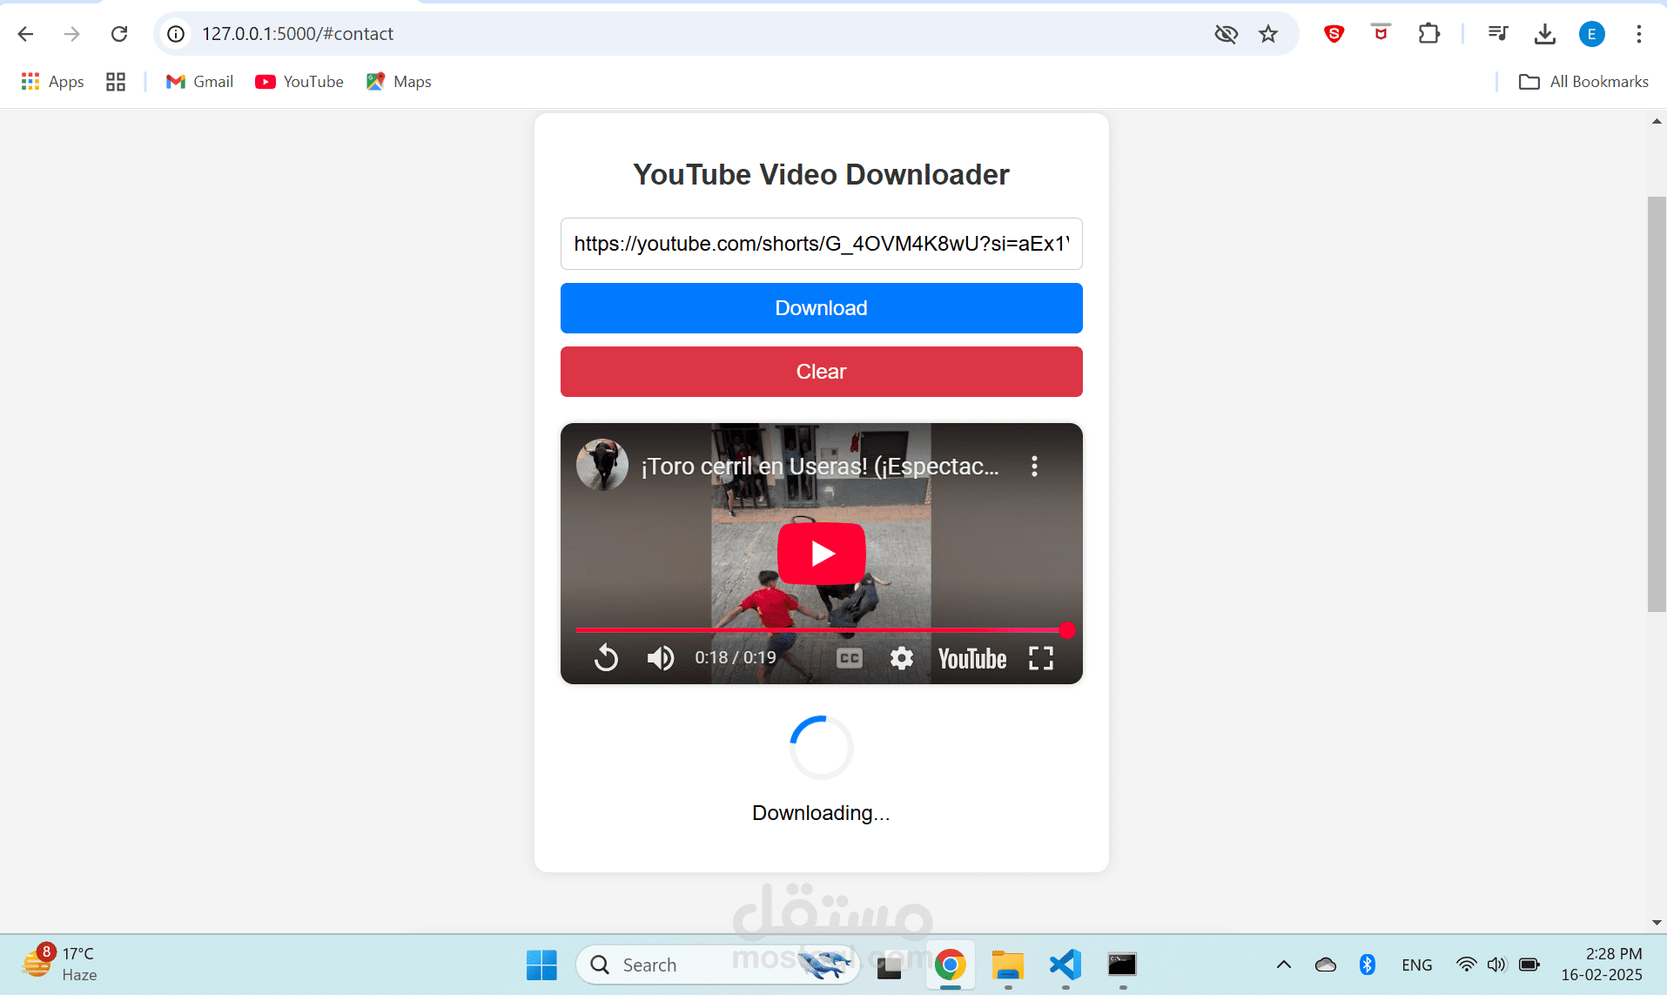1667x995 pixels.
Task: Open the Windows Start menu
Action: point(541,965)
